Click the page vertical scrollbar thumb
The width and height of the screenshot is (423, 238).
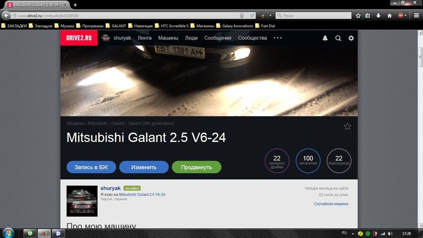[x=420, y=57]
